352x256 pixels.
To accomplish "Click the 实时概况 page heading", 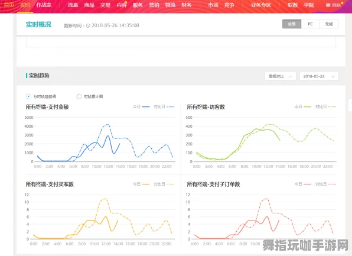I will pos(38,24).
